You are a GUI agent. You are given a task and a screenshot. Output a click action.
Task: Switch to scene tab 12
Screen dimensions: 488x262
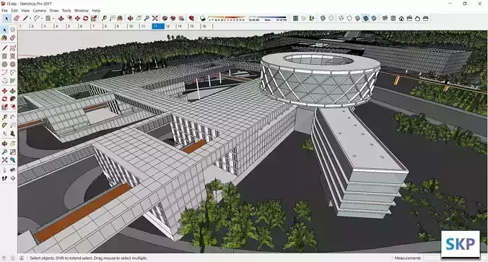pos(158,27)
